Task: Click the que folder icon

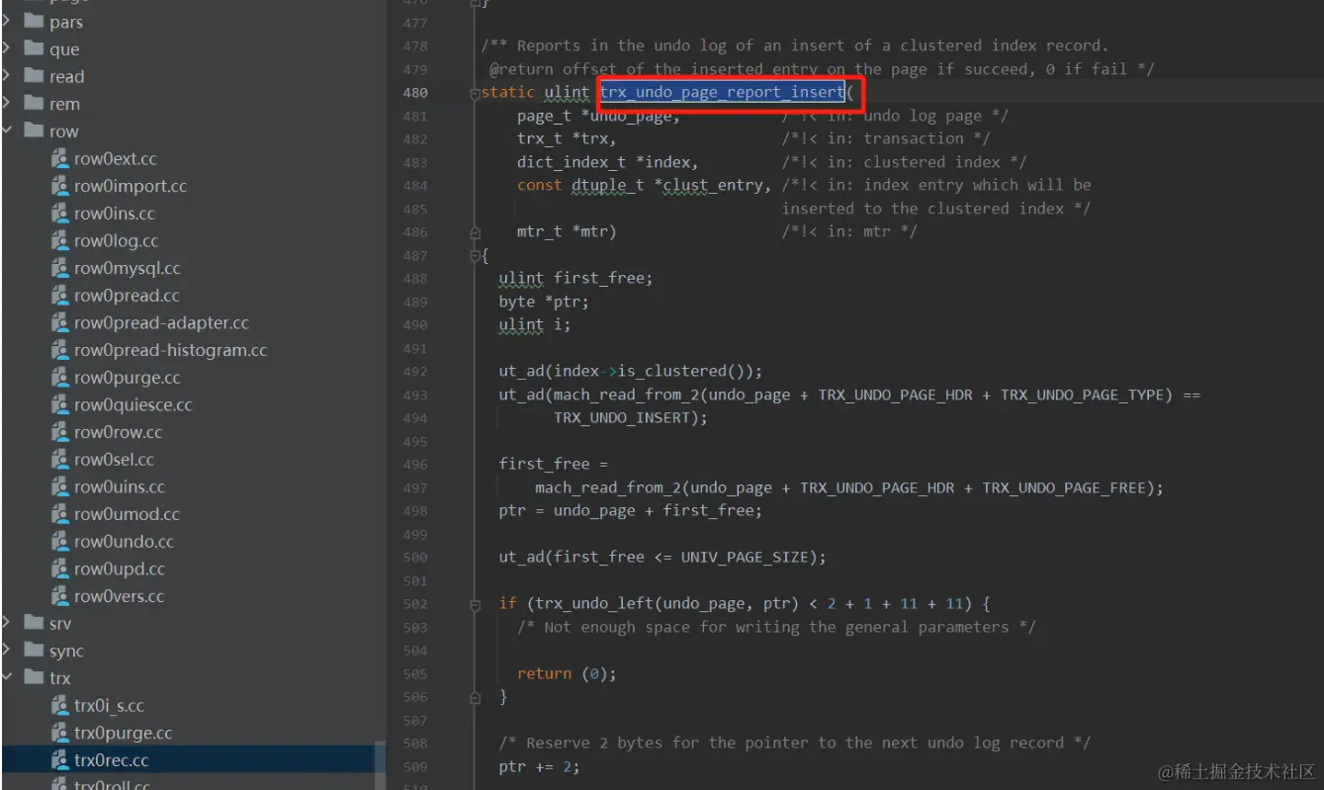Action: click(34, 48)
